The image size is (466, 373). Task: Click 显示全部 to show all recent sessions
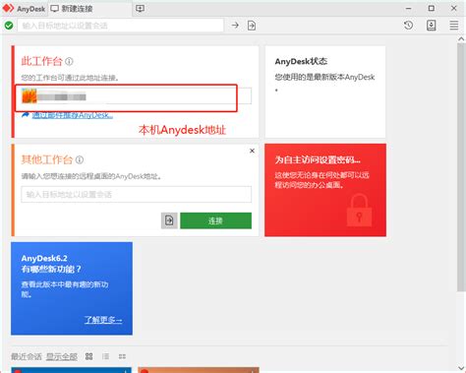pyautogui.click(x=62, y=356)
